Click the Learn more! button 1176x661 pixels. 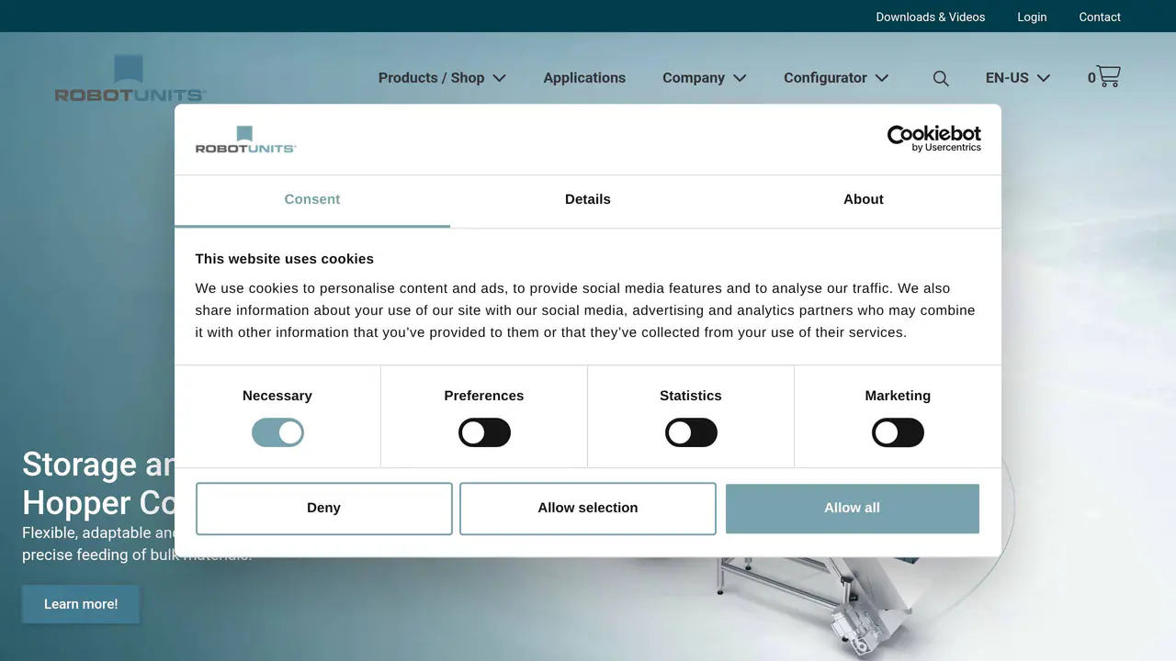pos(81,604)
